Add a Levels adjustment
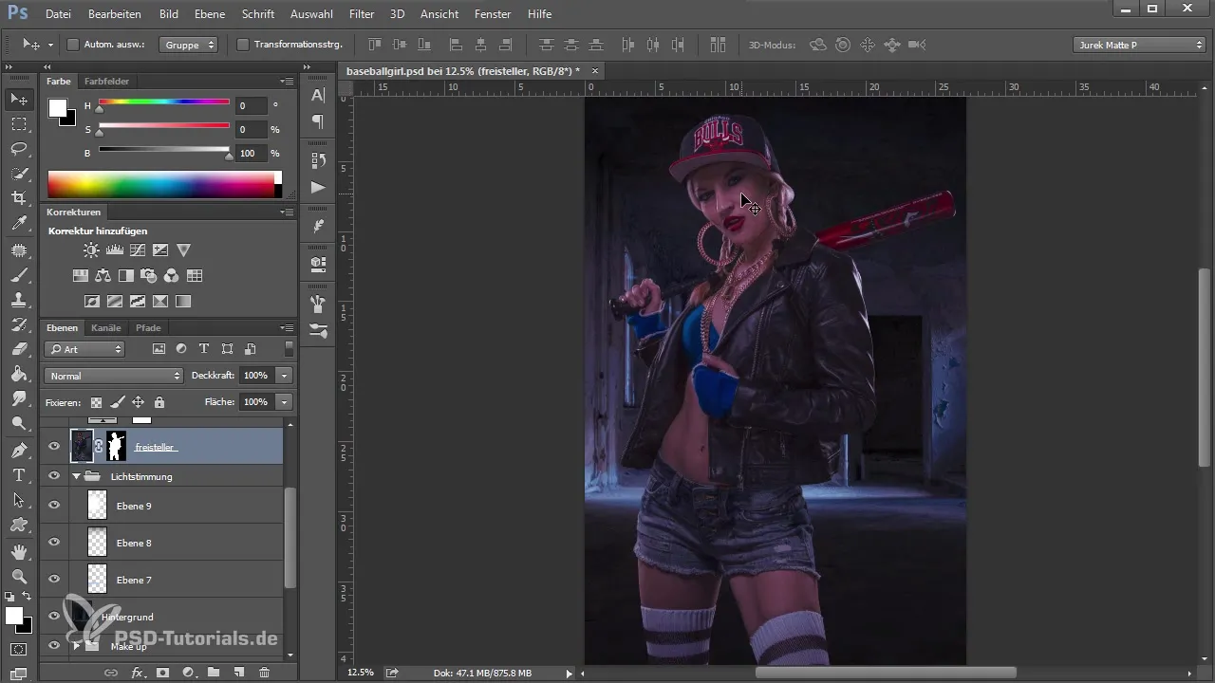The width and height of the screenshot is (1215, 683). click(x=115, y=250)
